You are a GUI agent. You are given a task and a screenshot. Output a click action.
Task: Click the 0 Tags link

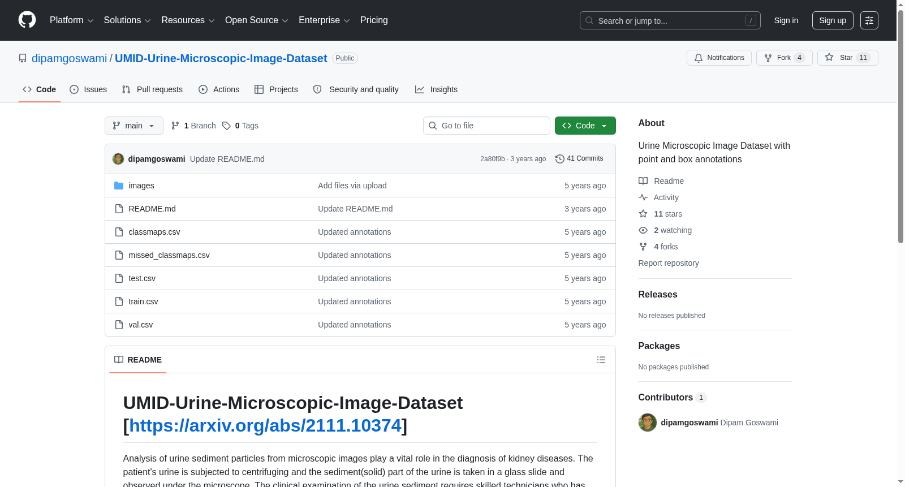240,126
